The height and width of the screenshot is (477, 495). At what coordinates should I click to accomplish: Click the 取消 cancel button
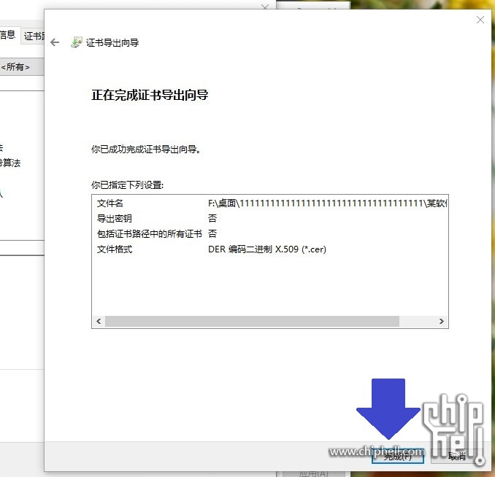(x=457, y=456)
